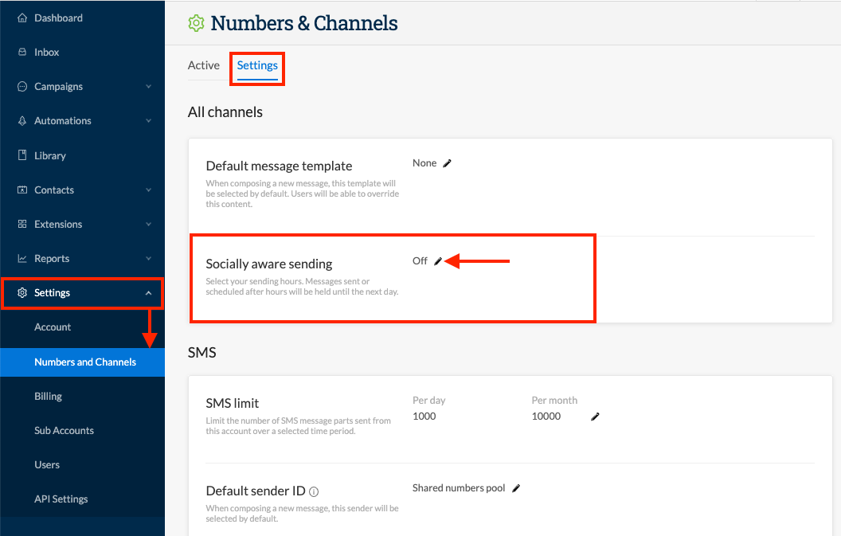Click info icon next to Default sender ID
The height and width of the screenshot is (536, 841).
click(x=314, y=491)
